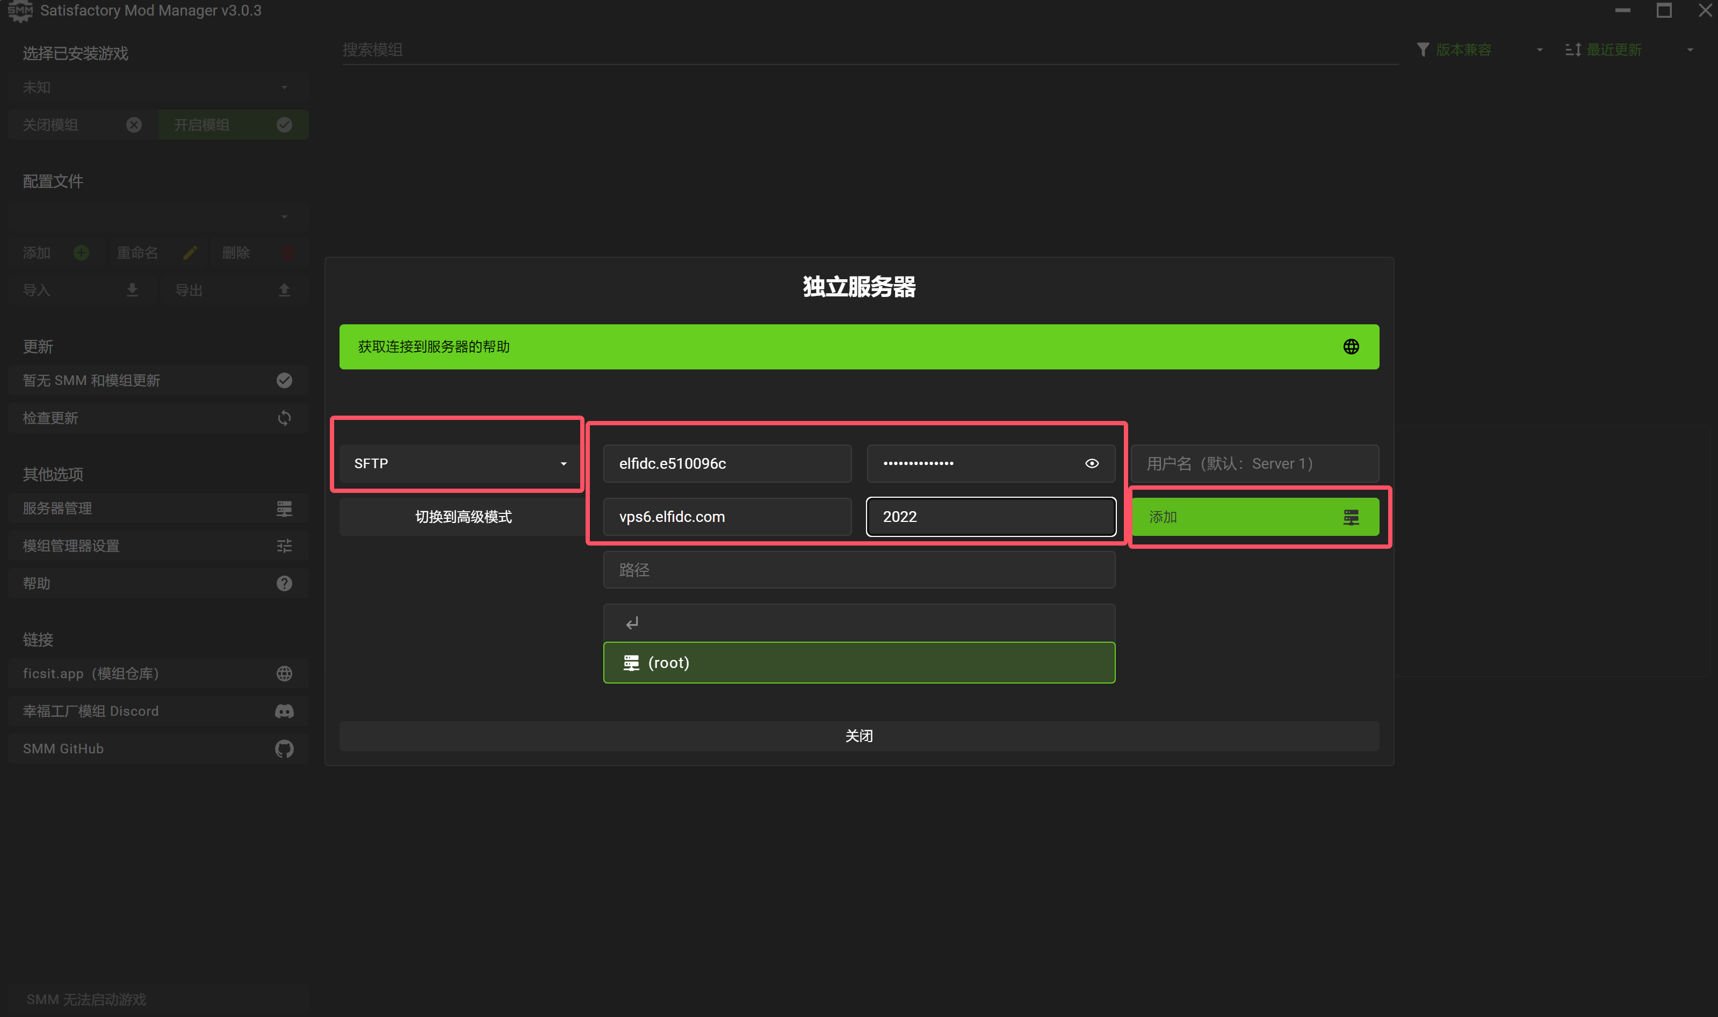The width and height of the screenshot is (1718, 1017).
Task: Click the SMM 无法启动游戏 launch button
Action: point(158,999)
